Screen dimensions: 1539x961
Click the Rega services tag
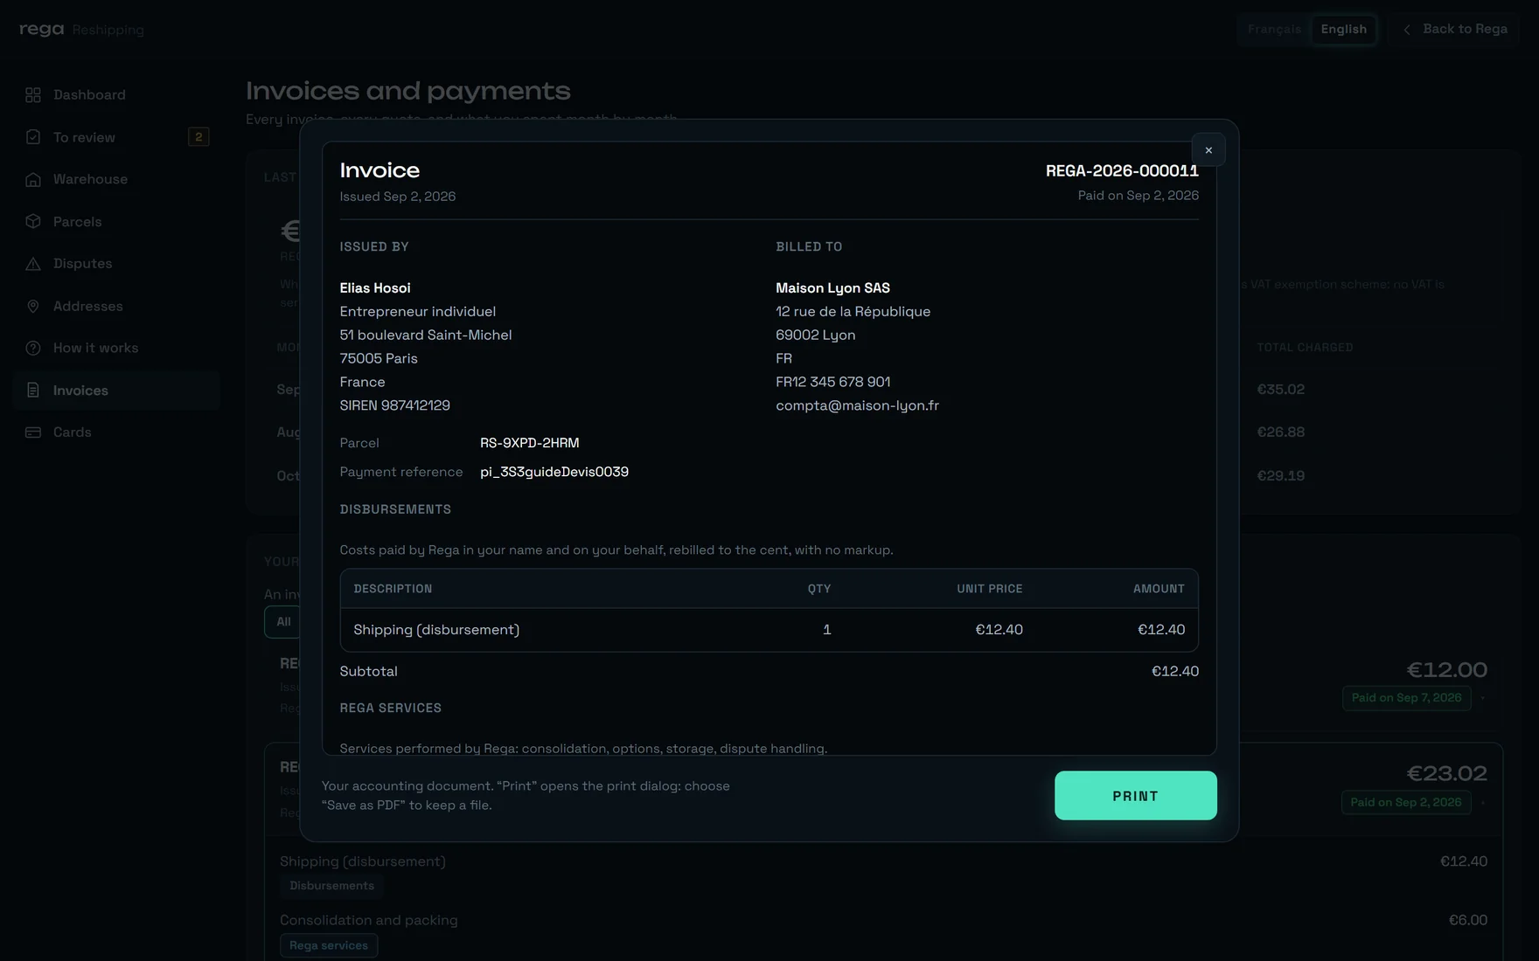tap(329, 946)
